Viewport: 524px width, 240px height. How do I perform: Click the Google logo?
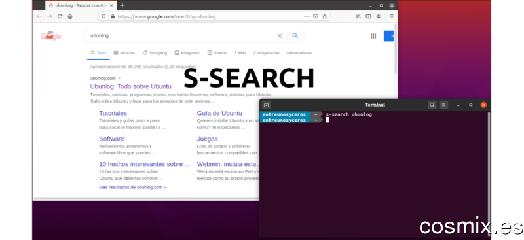pyautogui.click(x=51, y=36)
